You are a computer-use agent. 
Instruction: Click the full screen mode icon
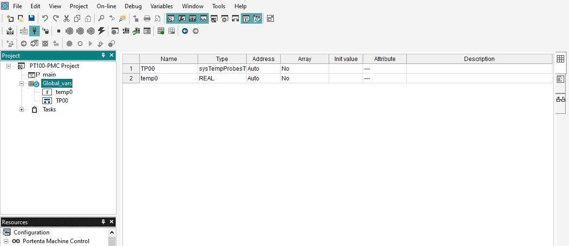point(270,18)
